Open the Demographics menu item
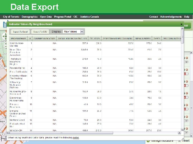This screenshot has height=144, width=193. click(x=30, y=17)
